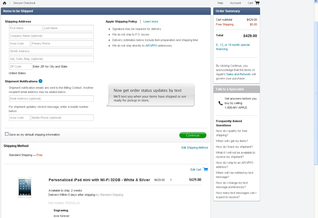Click the Secure Checkout breadcrumb text
This screenshot has width=318, height=218.
(x=24, y=3)
